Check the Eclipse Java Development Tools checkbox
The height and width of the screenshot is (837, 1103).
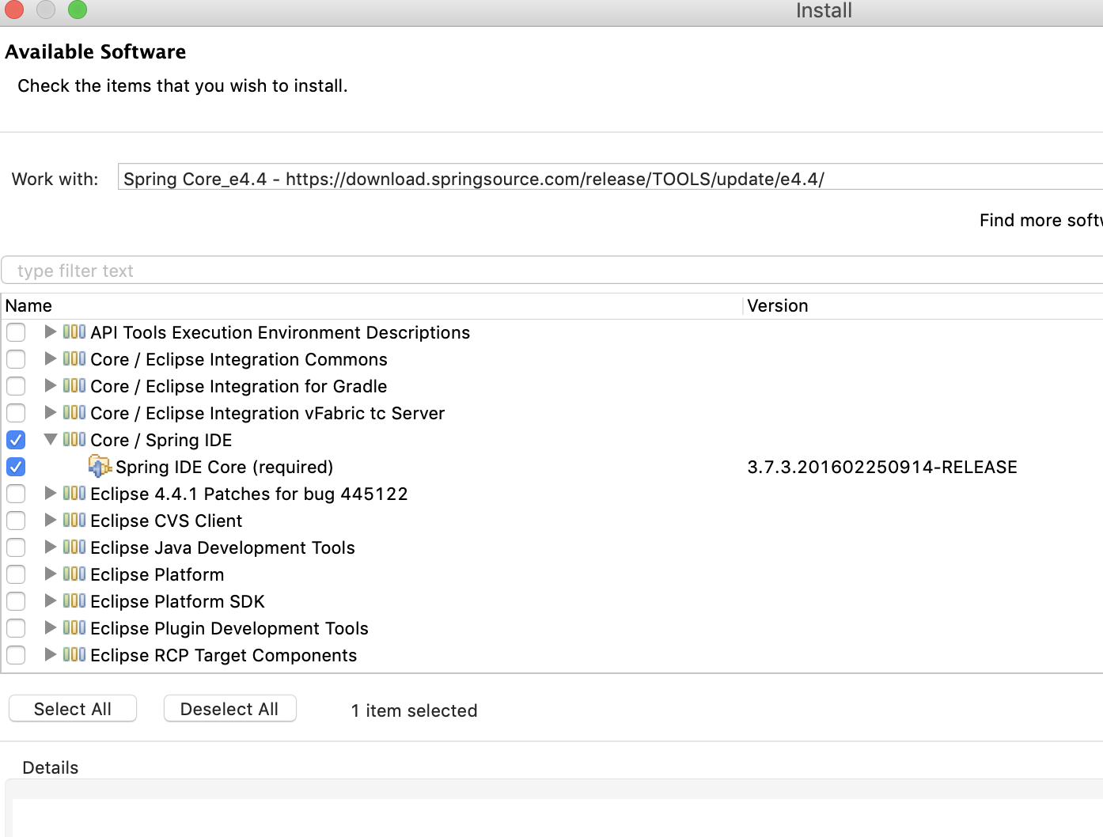pos(16,547)
